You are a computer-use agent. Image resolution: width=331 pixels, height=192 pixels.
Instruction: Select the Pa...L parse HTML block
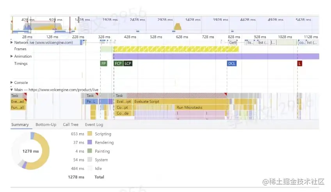92,102
